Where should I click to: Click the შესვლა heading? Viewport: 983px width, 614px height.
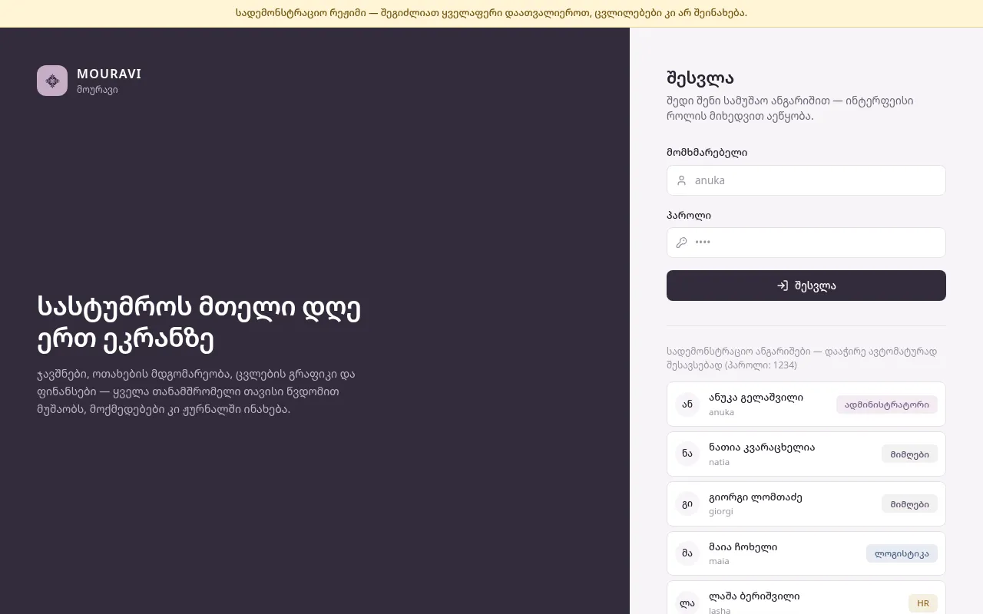coord(700,78)
